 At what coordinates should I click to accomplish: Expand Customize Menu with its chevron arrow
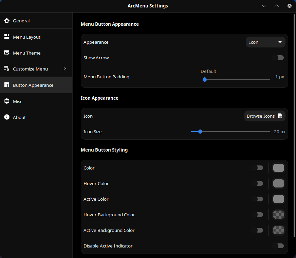(x=65, y=68)
